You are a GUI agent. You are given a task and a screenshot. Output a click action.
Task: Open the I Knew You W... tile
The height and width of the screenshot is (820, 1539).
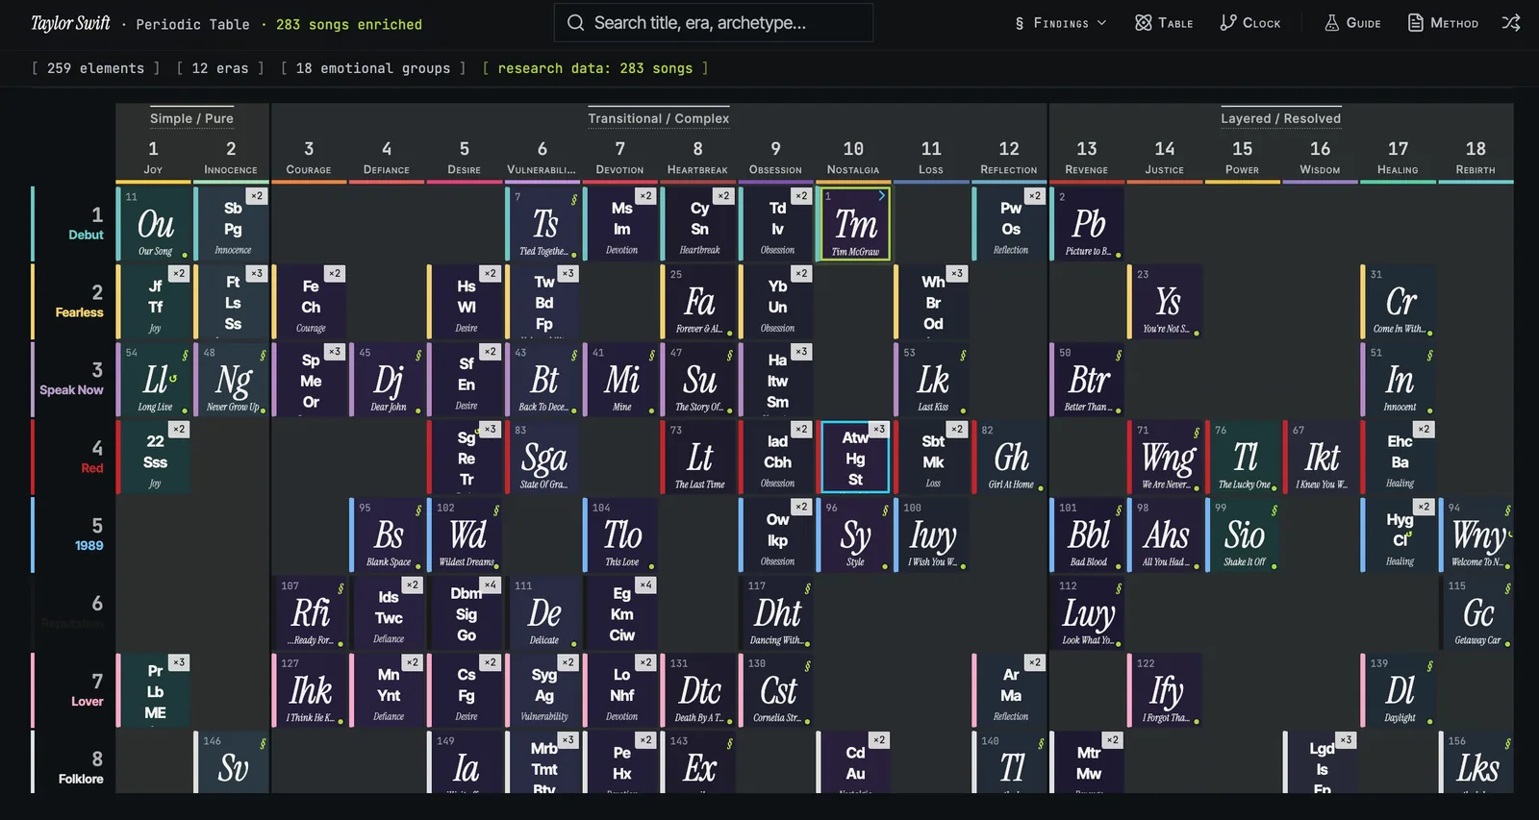tap(1322, 458)
